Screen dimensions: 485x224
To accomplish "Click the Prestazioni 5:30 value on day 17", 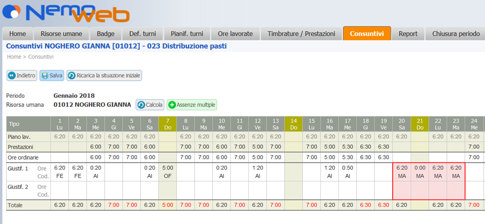I will 347,147.
